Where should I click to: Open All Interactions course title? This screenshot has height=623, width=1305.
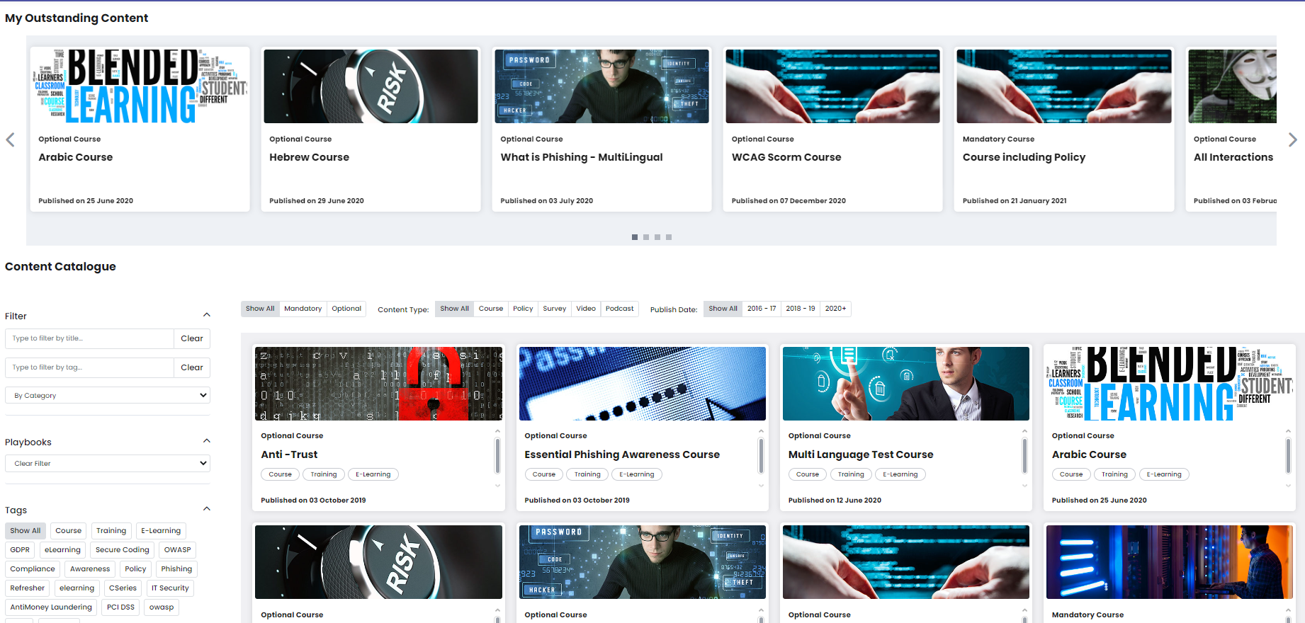(1233, 157)
